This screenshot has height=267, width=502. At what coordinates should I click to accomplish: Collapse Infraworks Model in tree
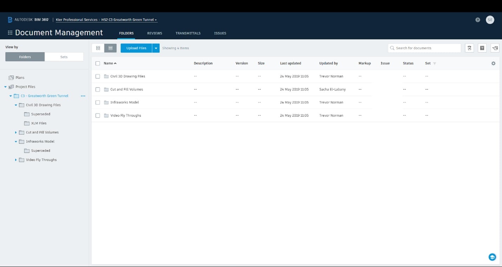pyautogui.click(x=16, y=141)
